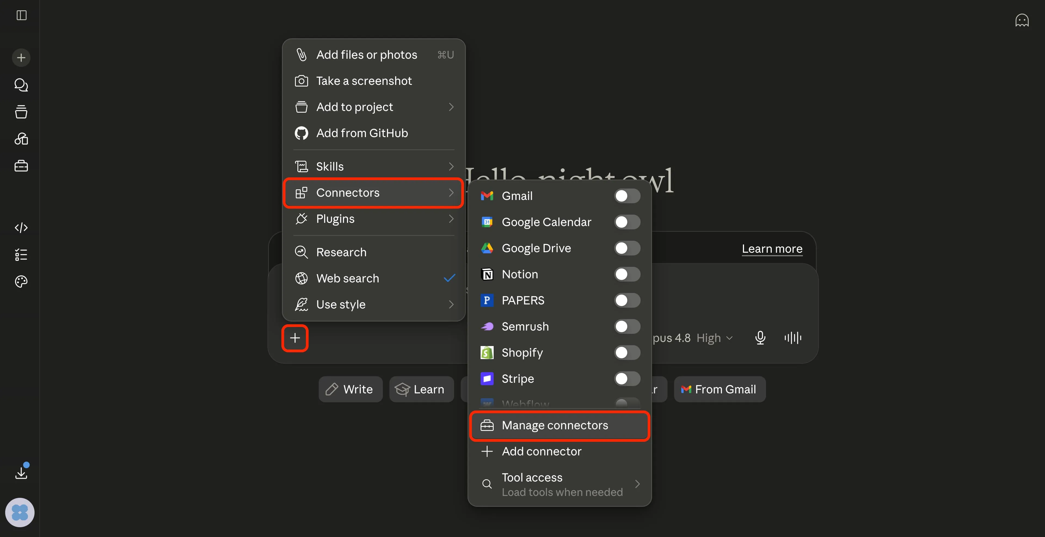The width and height of the screenshot is (1045, 537).
Task: Enable the Stripe connector toggle
Action: coord(627,378)
